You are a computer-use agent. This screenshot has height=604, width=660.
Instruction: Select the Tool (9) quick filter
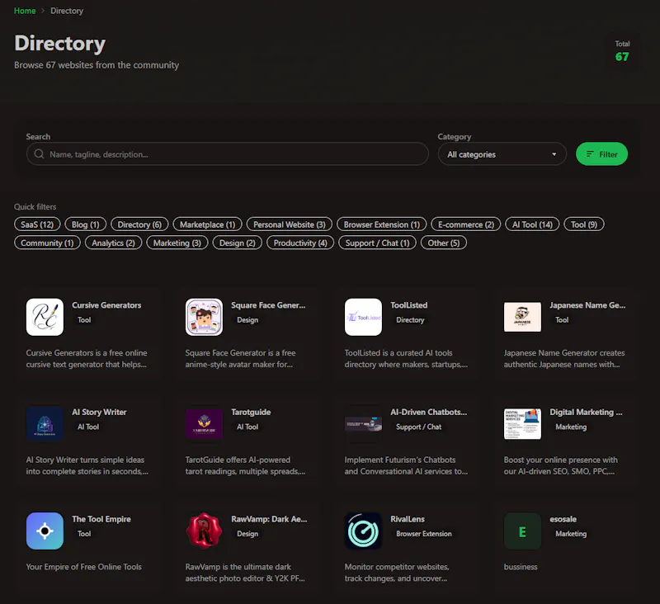584,224
